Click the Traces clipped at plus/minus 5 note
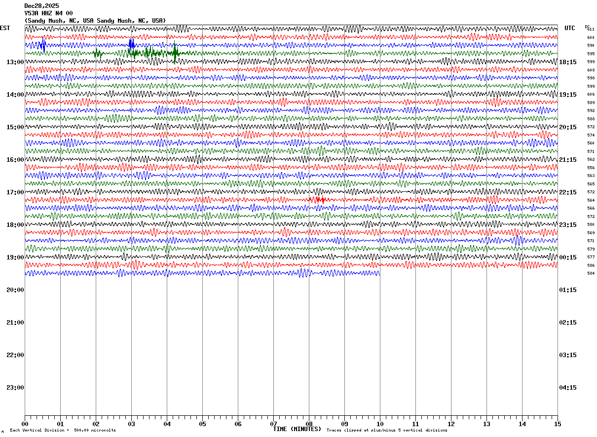597x437 pixels. pyautogui.click(x=387, y=431)
